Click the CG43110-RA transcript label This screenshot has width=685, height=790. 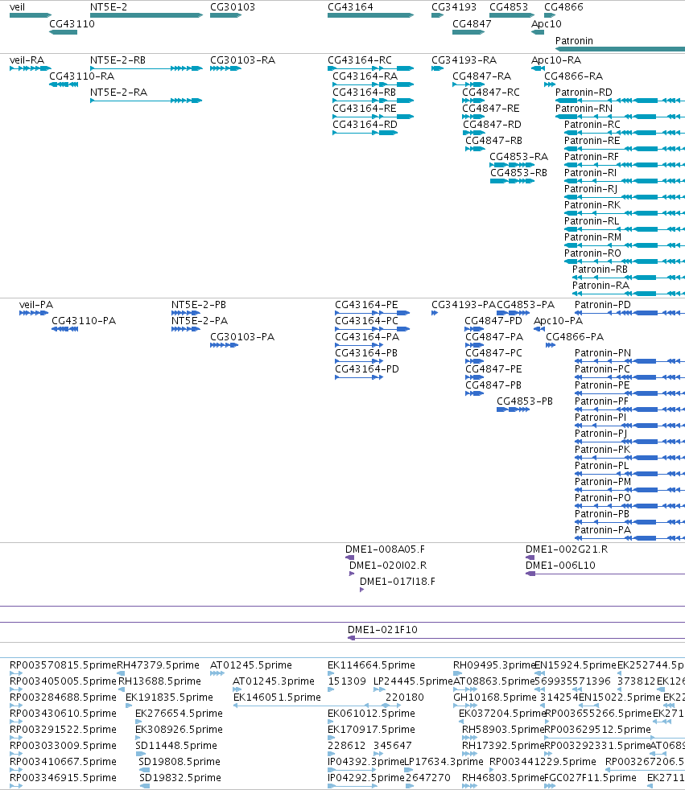click(x=81, y=76)
